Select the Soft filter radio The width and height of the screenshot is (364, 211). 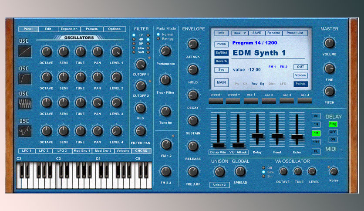pyautogui.click(x=134, y=52)
